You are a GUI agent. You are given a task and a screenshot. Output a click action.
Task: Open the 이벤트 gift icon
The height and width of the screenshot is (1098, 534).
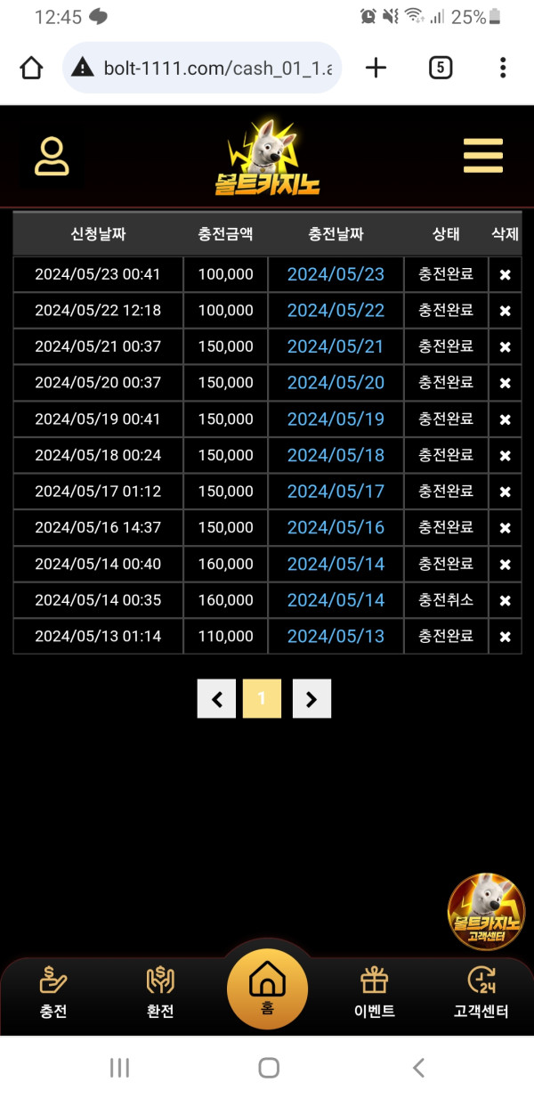tap(374, 991)
